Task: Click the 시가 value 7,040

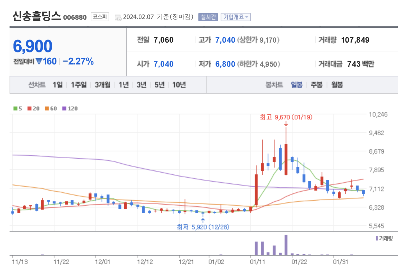Action: 163,64
